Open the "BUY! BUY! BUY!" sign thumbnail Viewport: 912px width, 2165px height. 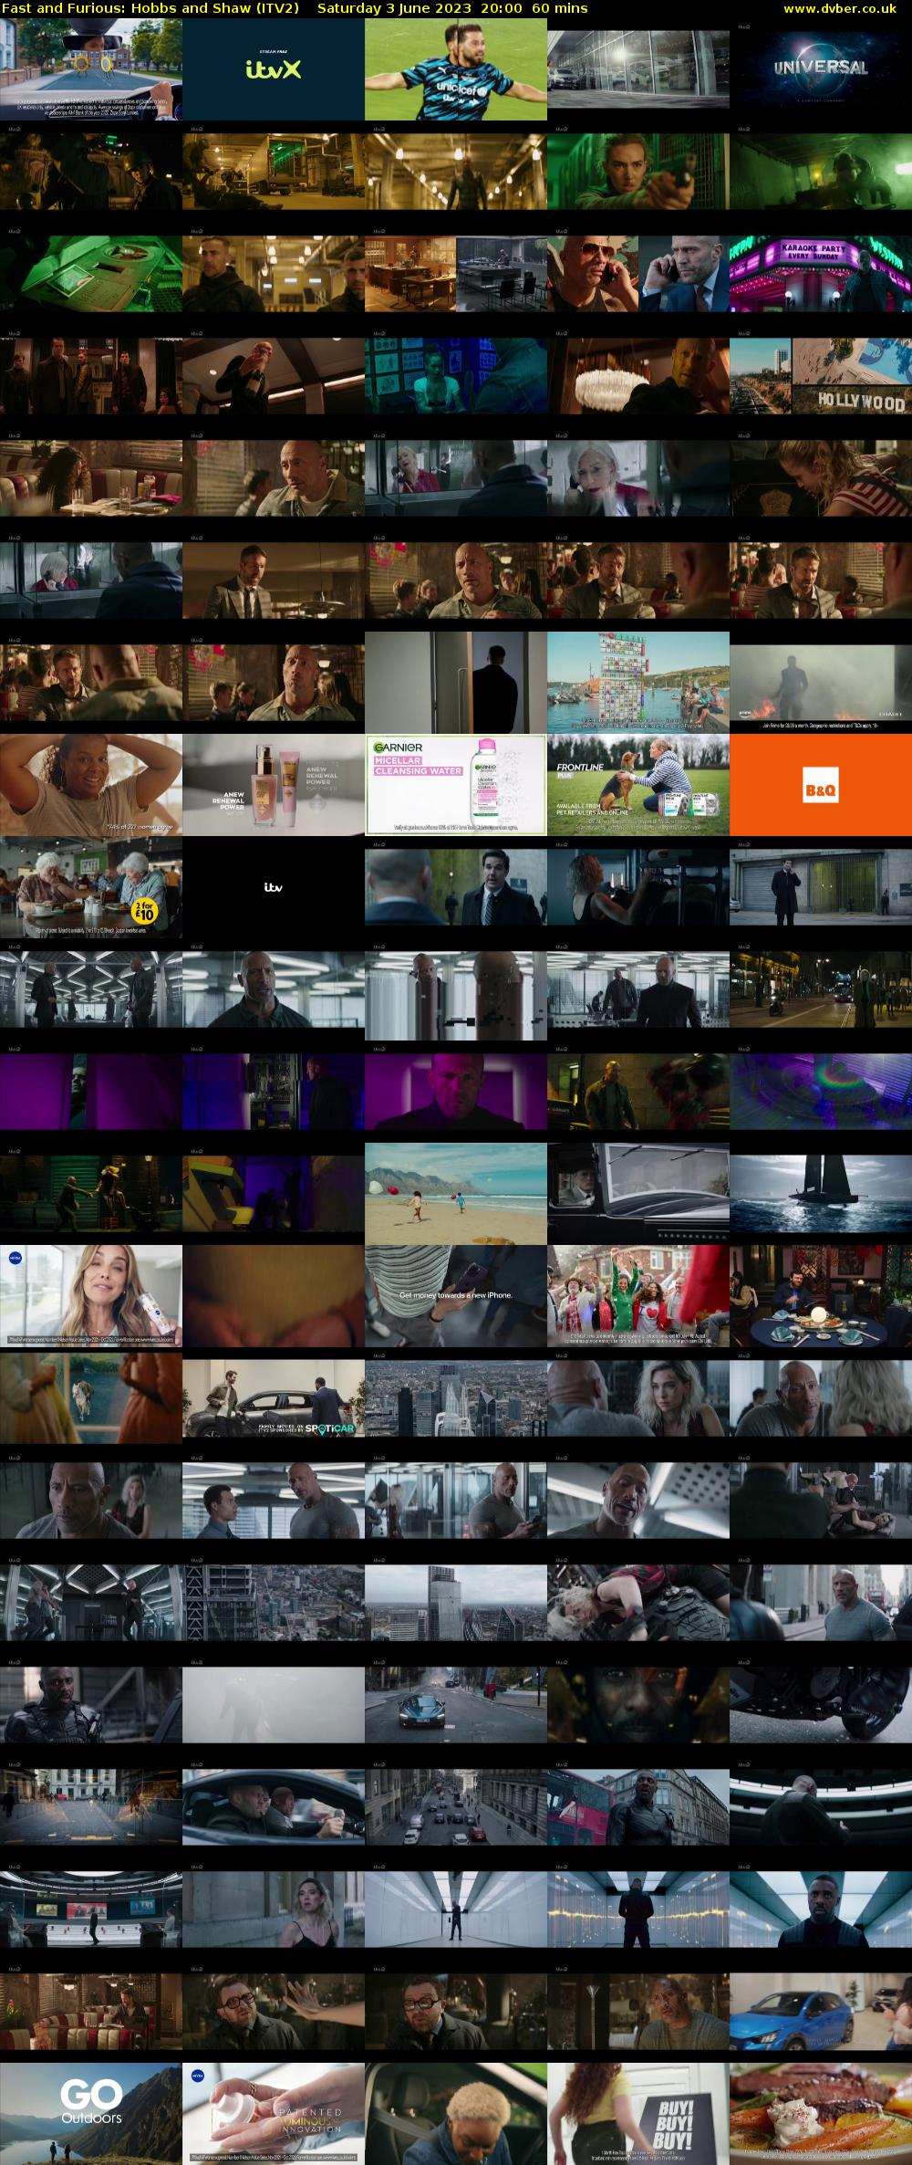point(638,2114)
